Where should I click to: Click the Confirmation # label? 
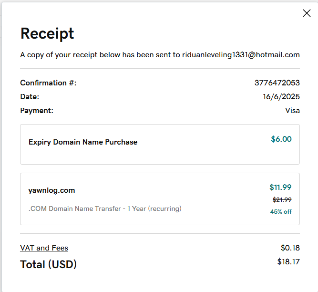(x=48, y=83)
